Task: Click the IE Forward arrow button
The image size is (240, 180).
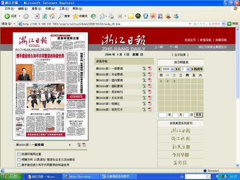Action: tap(26, 16)
